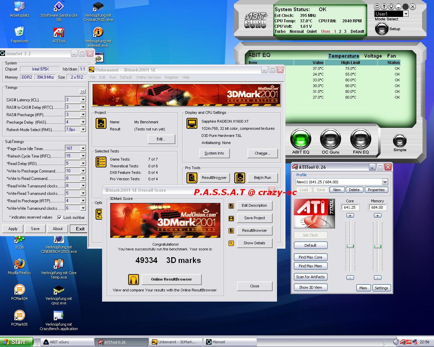Click the Online ResultBrowser people icon
Screen dimensions: 434x347
coord(134,280)
